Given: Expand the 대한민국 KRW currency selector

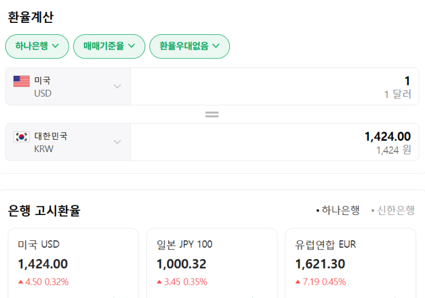Looking at the screenshot, I should [68, 142].
